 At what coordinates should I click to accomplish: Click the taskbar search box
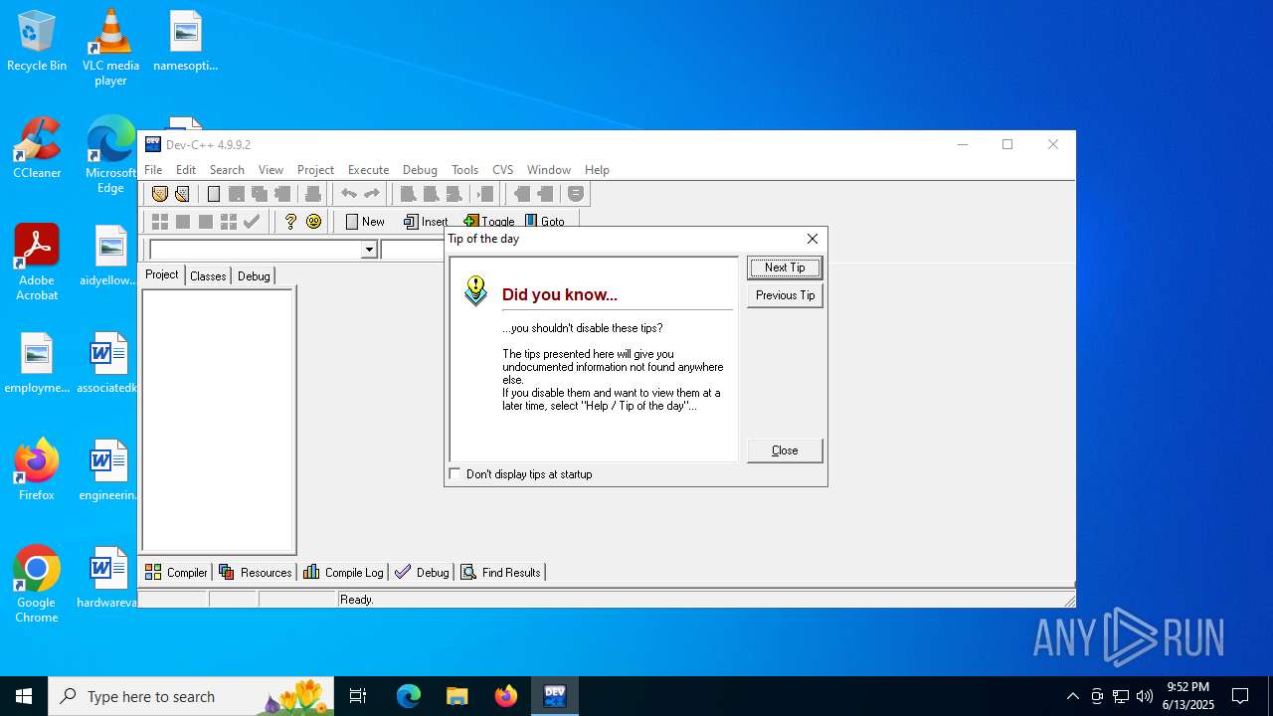click(189, 696)
